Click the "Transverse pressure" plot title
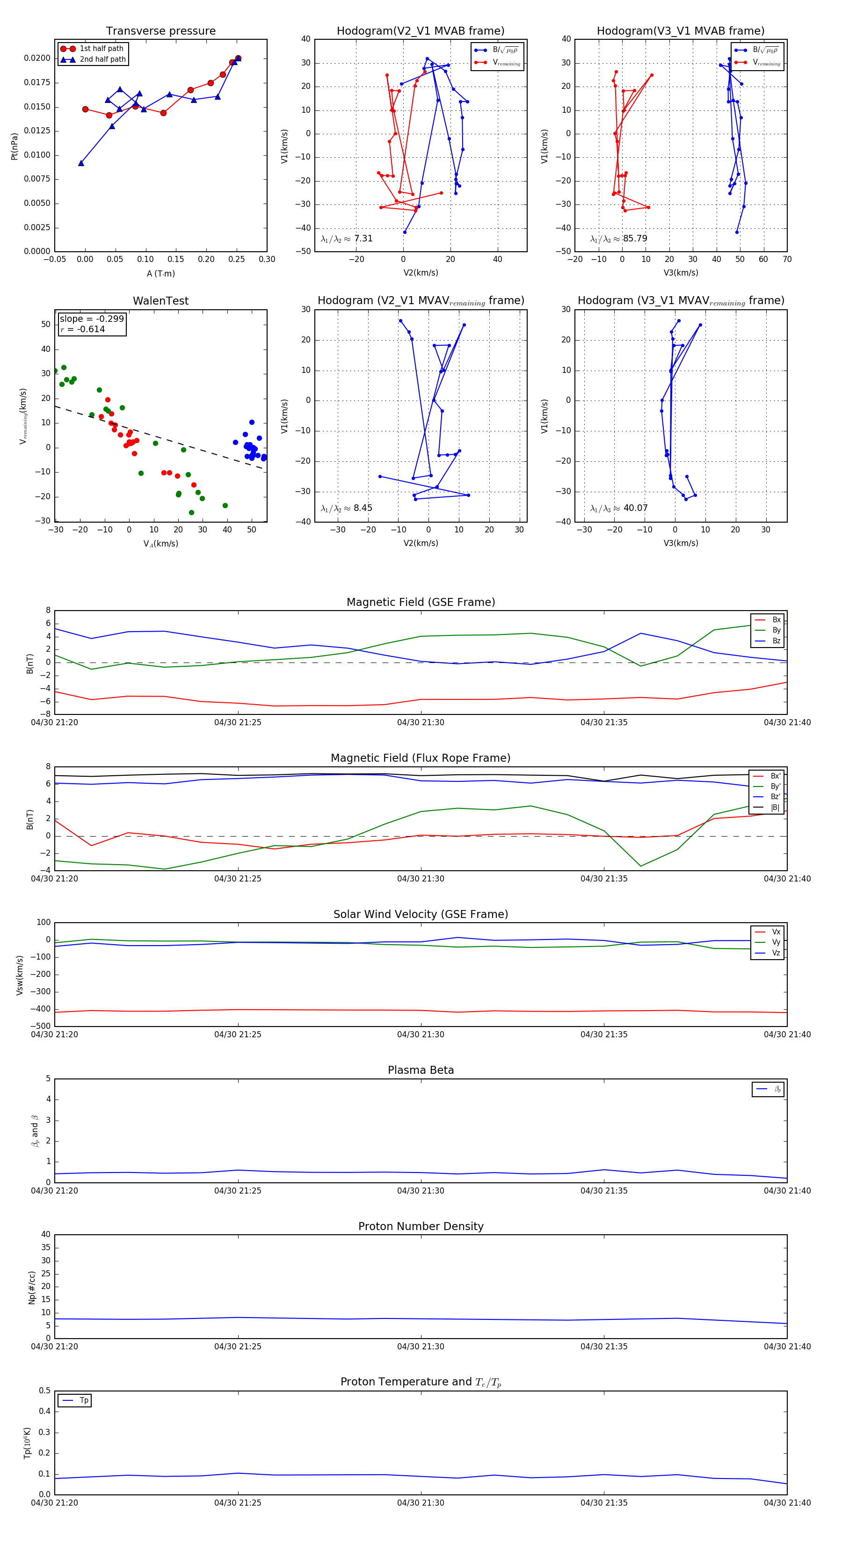The image size is (842, 1544). (x=160, y=31)
